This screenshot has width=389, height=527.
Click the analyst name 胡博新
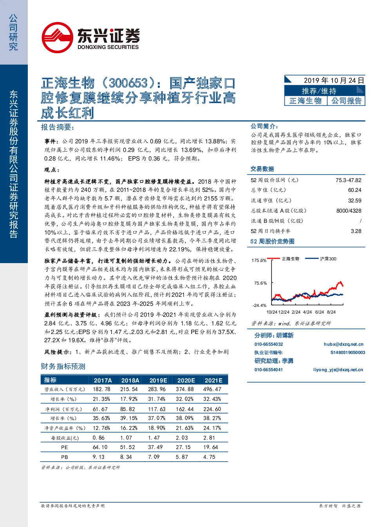[285, 335]
